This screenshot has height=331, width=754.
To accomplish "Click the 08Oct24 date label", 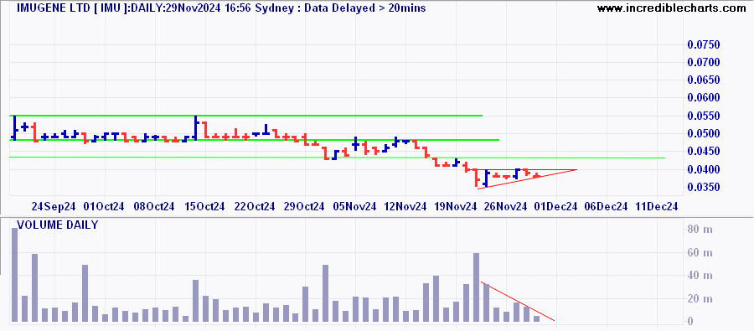I will tap(154, 207).
